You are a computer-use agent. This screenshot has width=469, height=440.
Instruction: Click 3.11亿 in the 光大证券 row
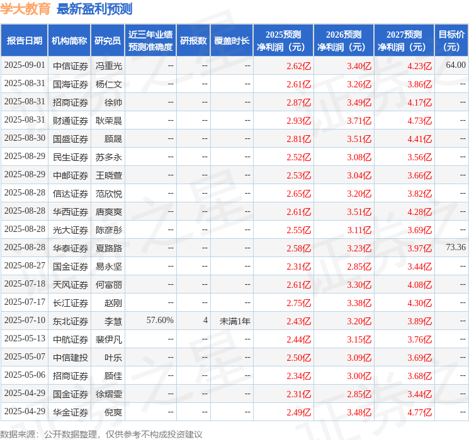359,230
